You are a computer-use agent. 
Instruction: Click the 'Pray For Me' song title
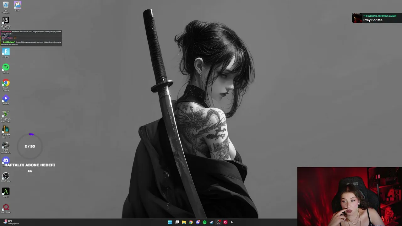coord(373,20)
